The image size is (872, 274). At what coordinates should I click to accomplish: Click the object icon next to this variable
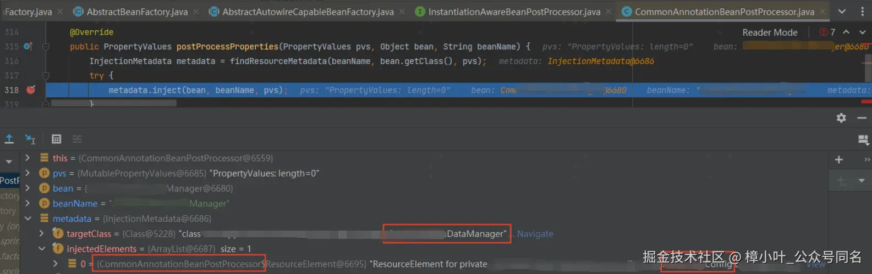coord(45,158)
